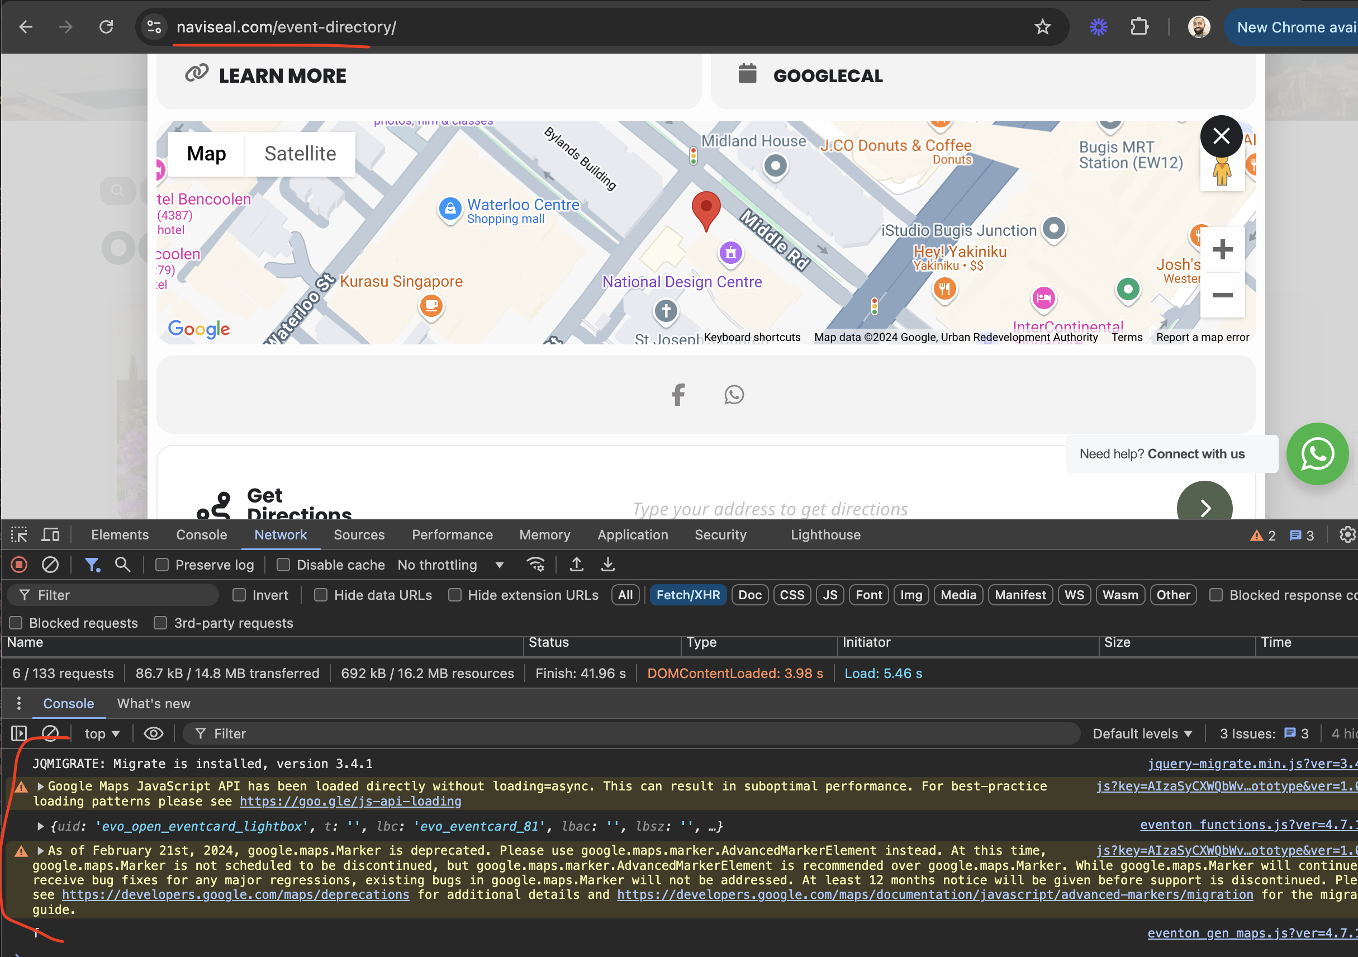Switch to the Sources tab
The image size is (1358, 957).
click(358, 536)
